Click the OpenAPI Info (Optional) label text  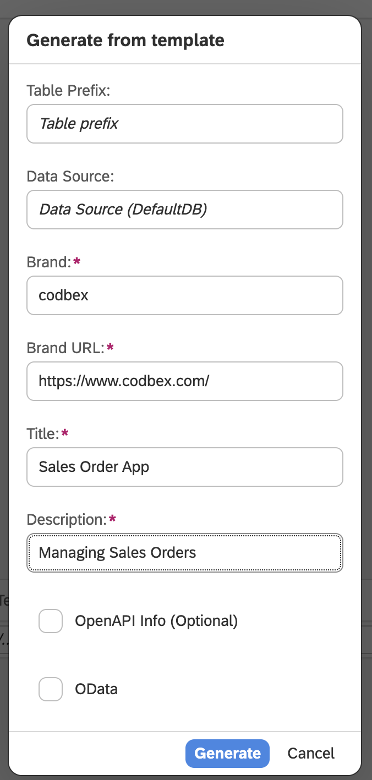coord(156,621)
